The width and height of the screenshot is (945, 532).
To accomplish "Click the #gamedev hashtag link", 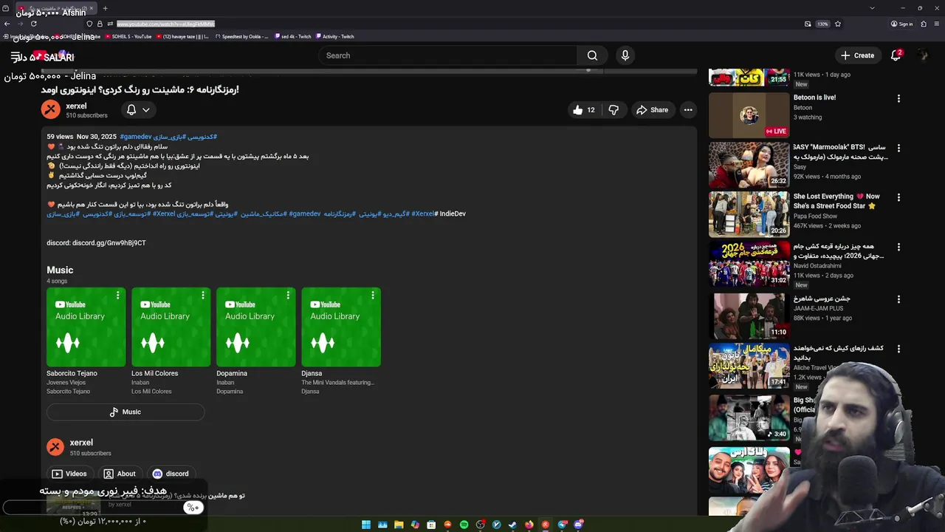I will (136, 137).
